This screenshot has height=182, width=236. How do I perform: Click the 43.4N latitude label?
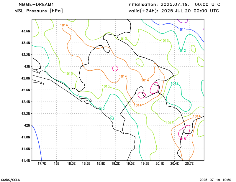(26, 43)
